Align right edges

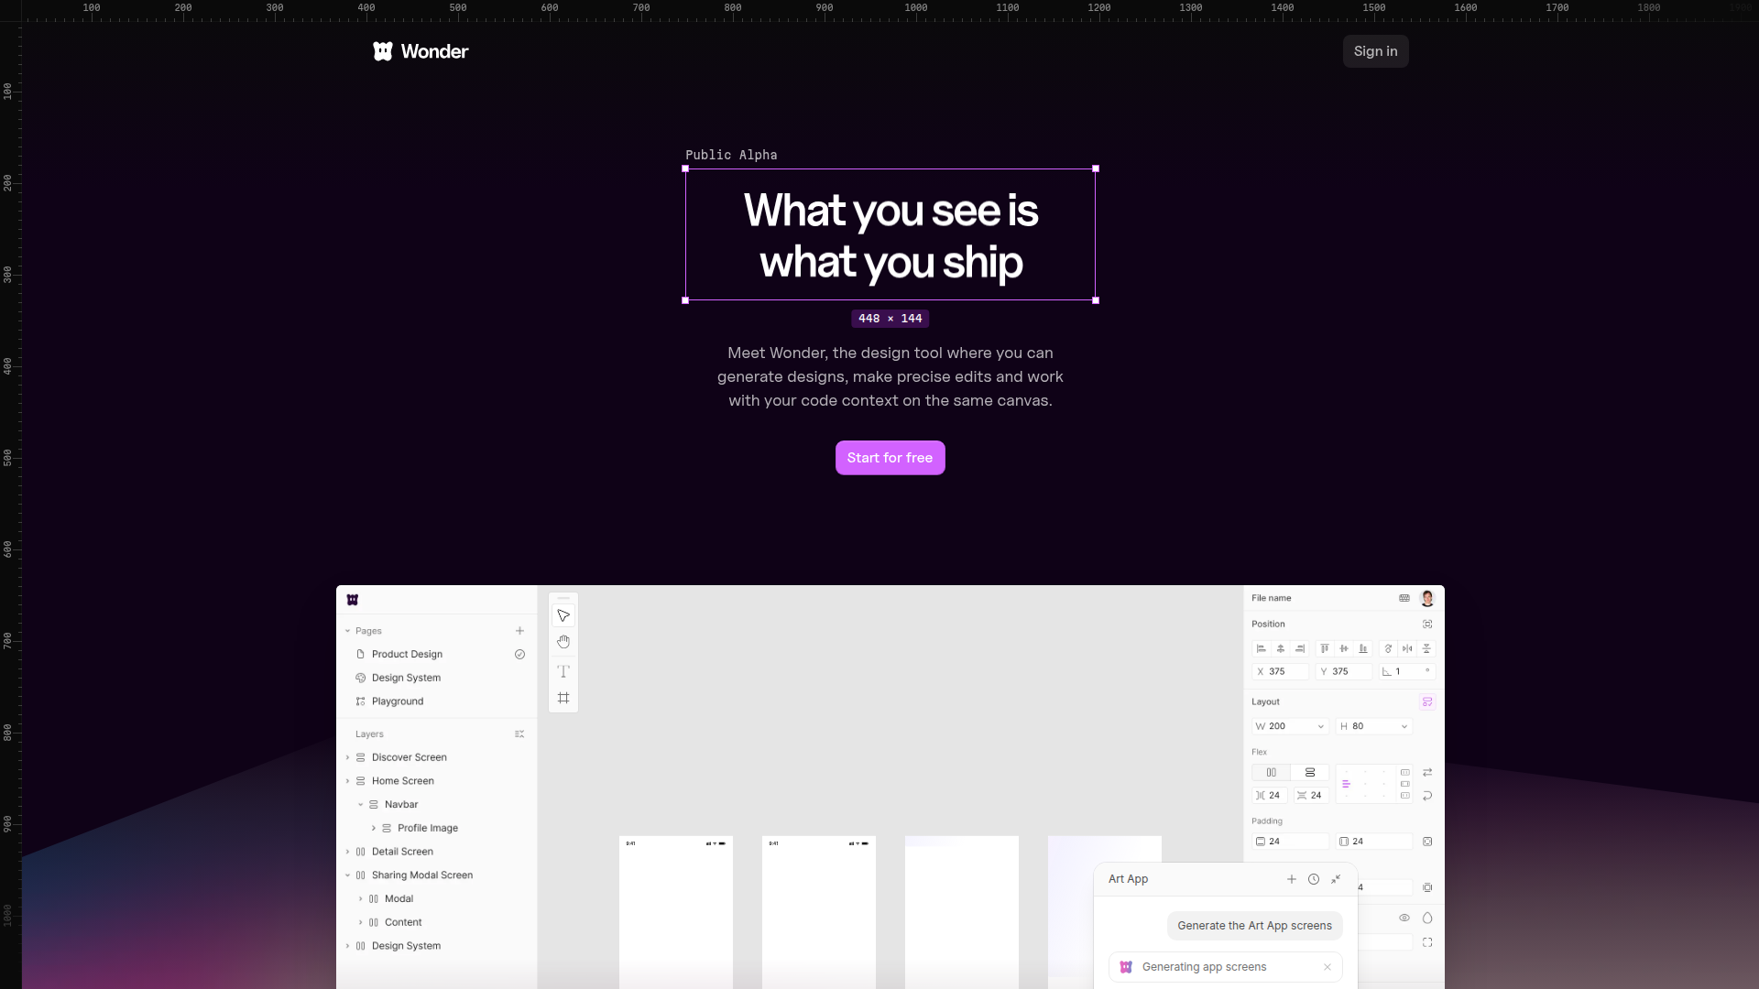(1300, 648)
